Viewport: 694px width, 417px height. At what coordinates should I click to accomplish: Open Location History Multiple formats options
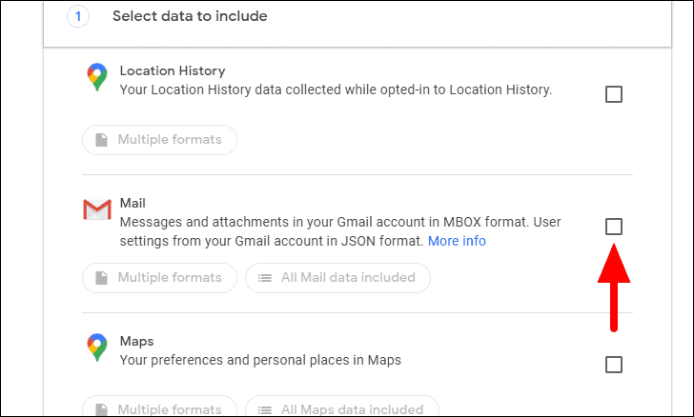[x=159, y=140]
